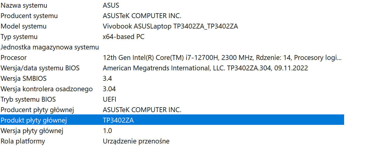
Task: Click the Vivobook ASUSLaptop TP3402ZA_TP3402ZA value
Action: click(x=170, y=26)
